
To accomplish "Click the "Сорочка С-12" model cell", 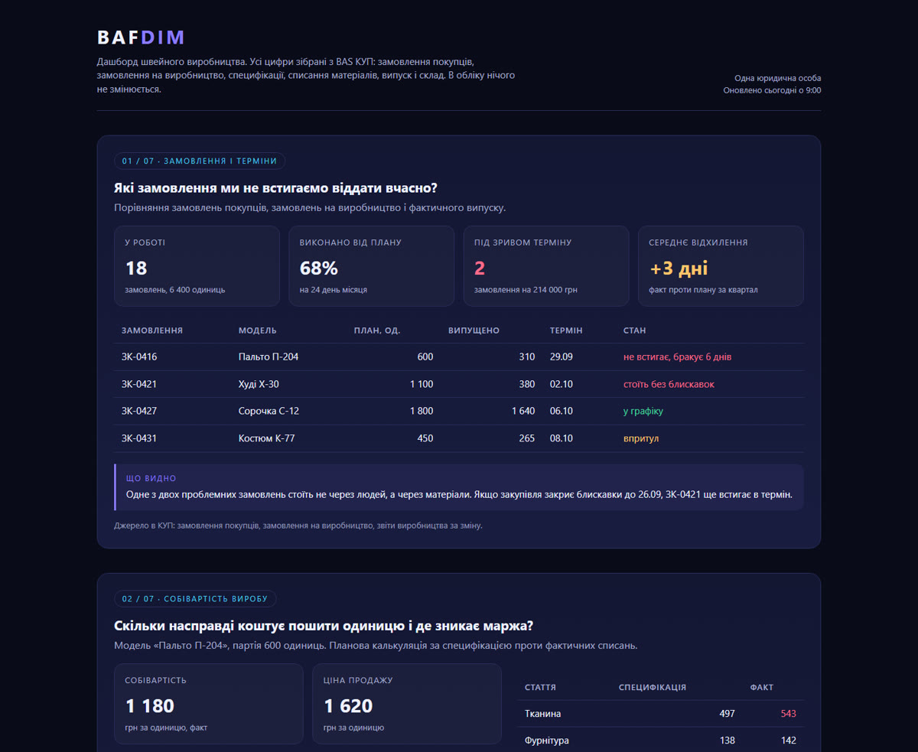I will [269, 411].
